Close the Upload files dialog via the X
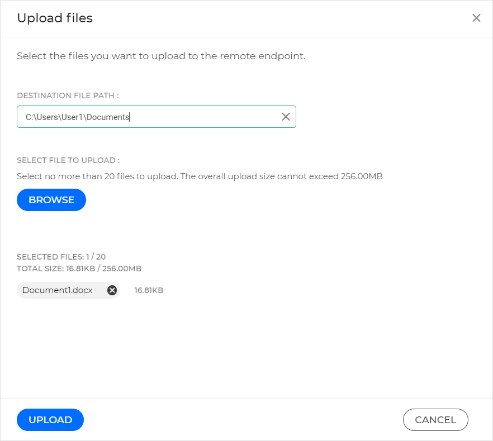493x441 pixels. coord(476,18)
